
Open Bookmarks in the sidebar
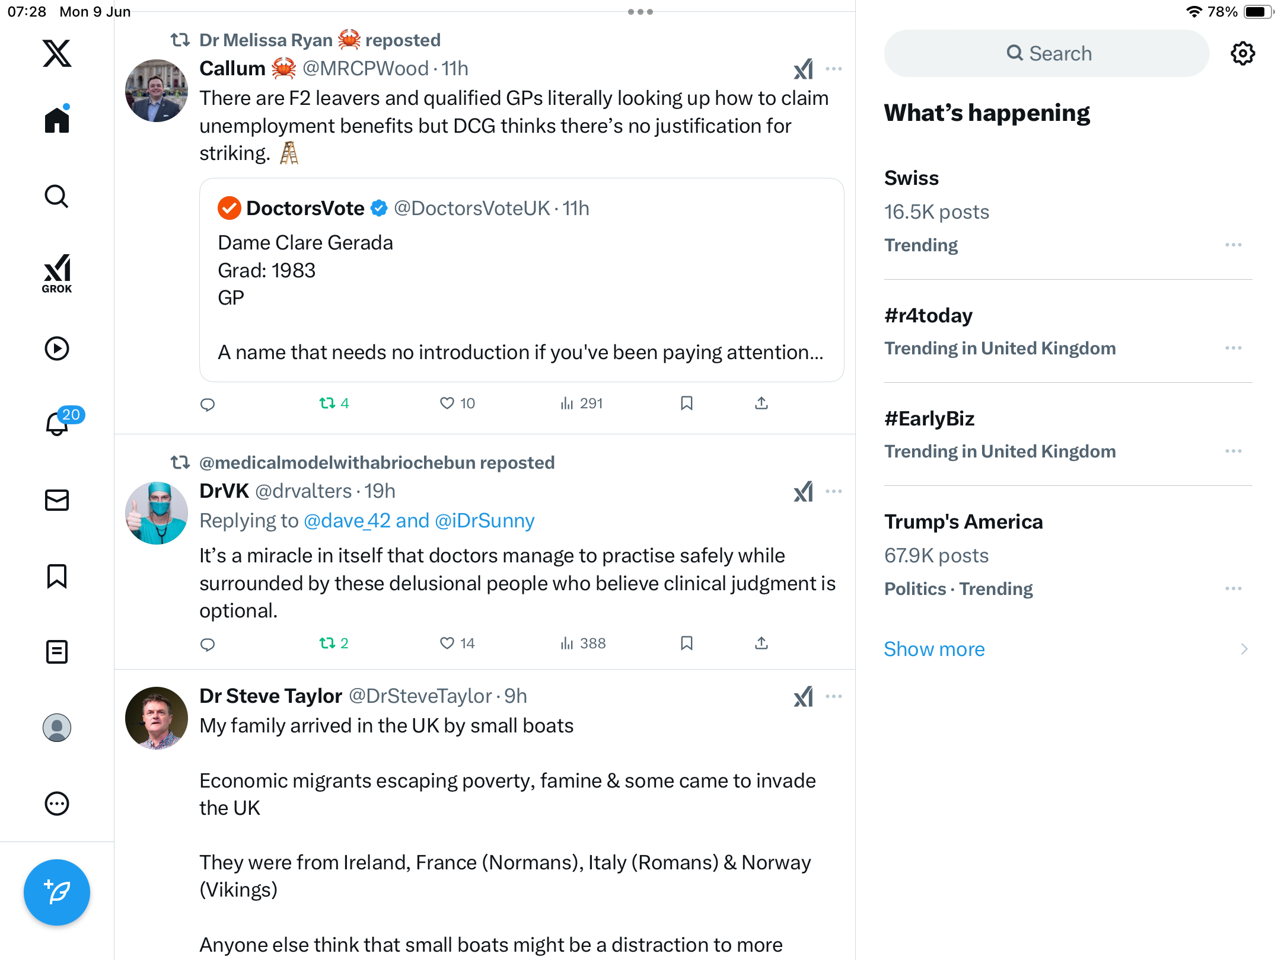click(57, 576)
